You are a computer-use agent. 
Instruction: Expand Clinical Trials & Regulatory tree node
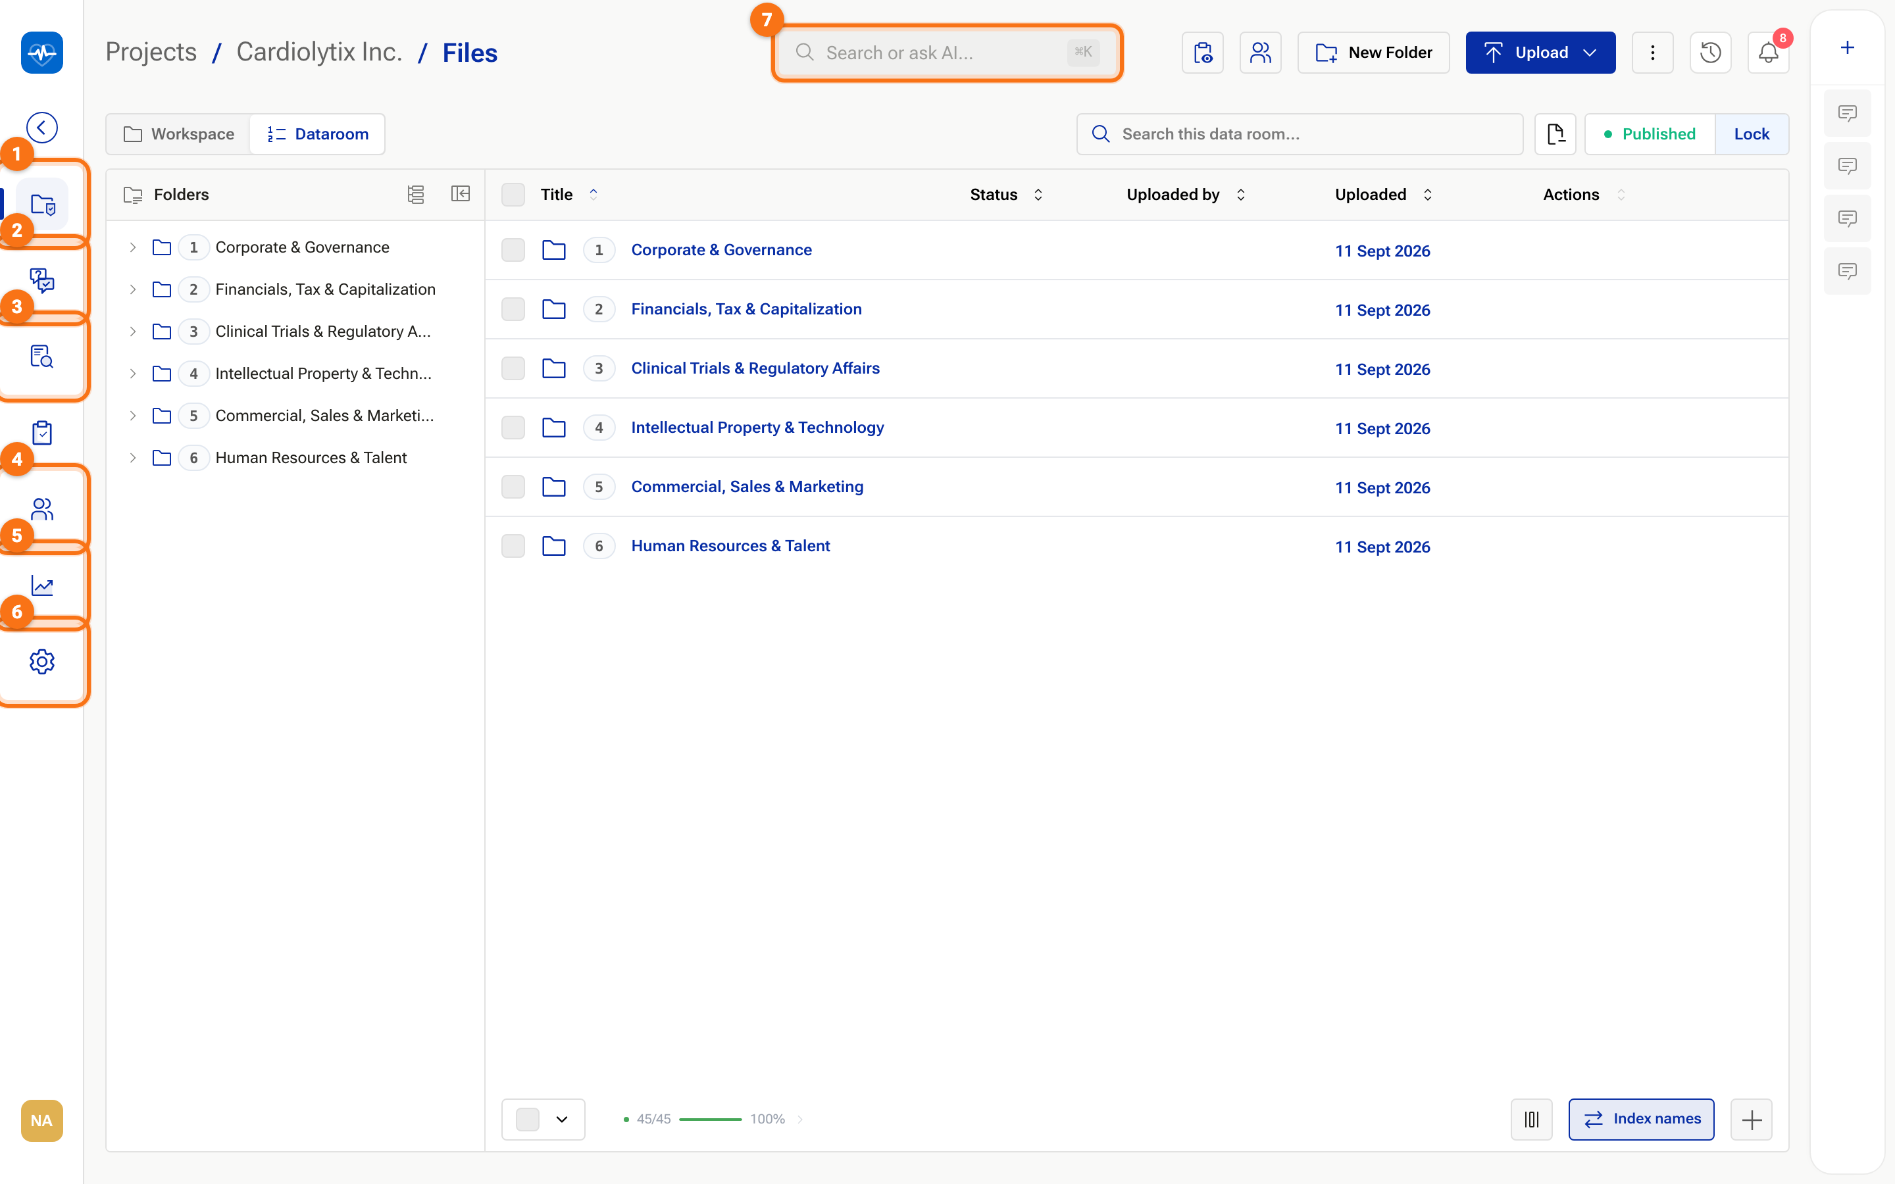(x=133, y=332)
